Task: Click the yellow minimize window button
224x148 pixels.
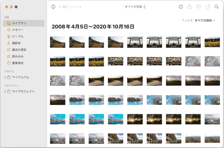Action: (11, 7)
